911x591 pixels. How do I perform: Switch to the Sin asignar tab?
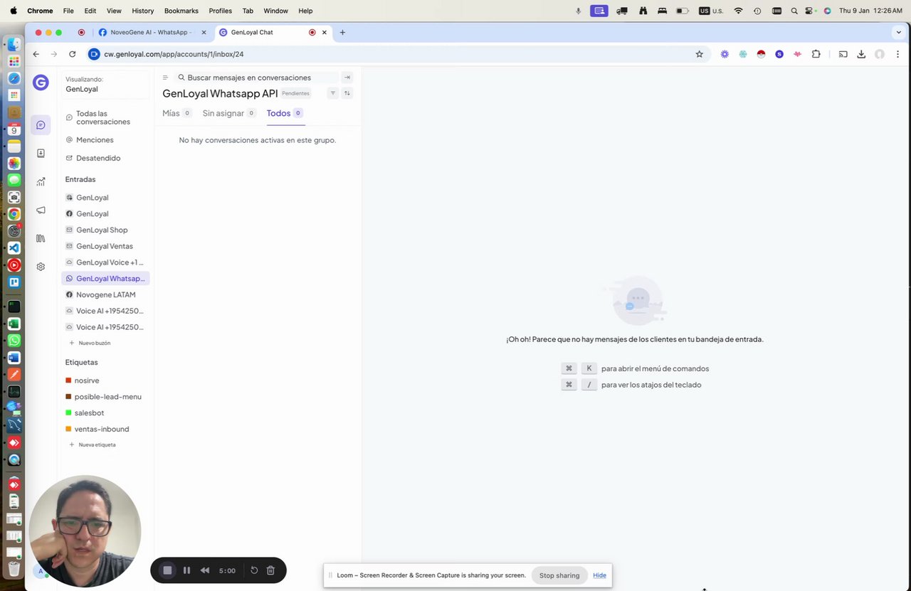coord(229,113)
